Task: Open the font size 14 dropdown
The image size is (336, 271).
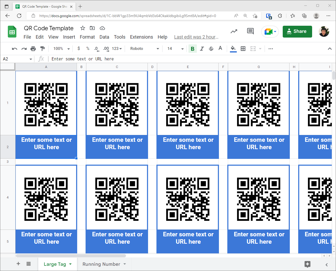Action: [x=176, y=49]
